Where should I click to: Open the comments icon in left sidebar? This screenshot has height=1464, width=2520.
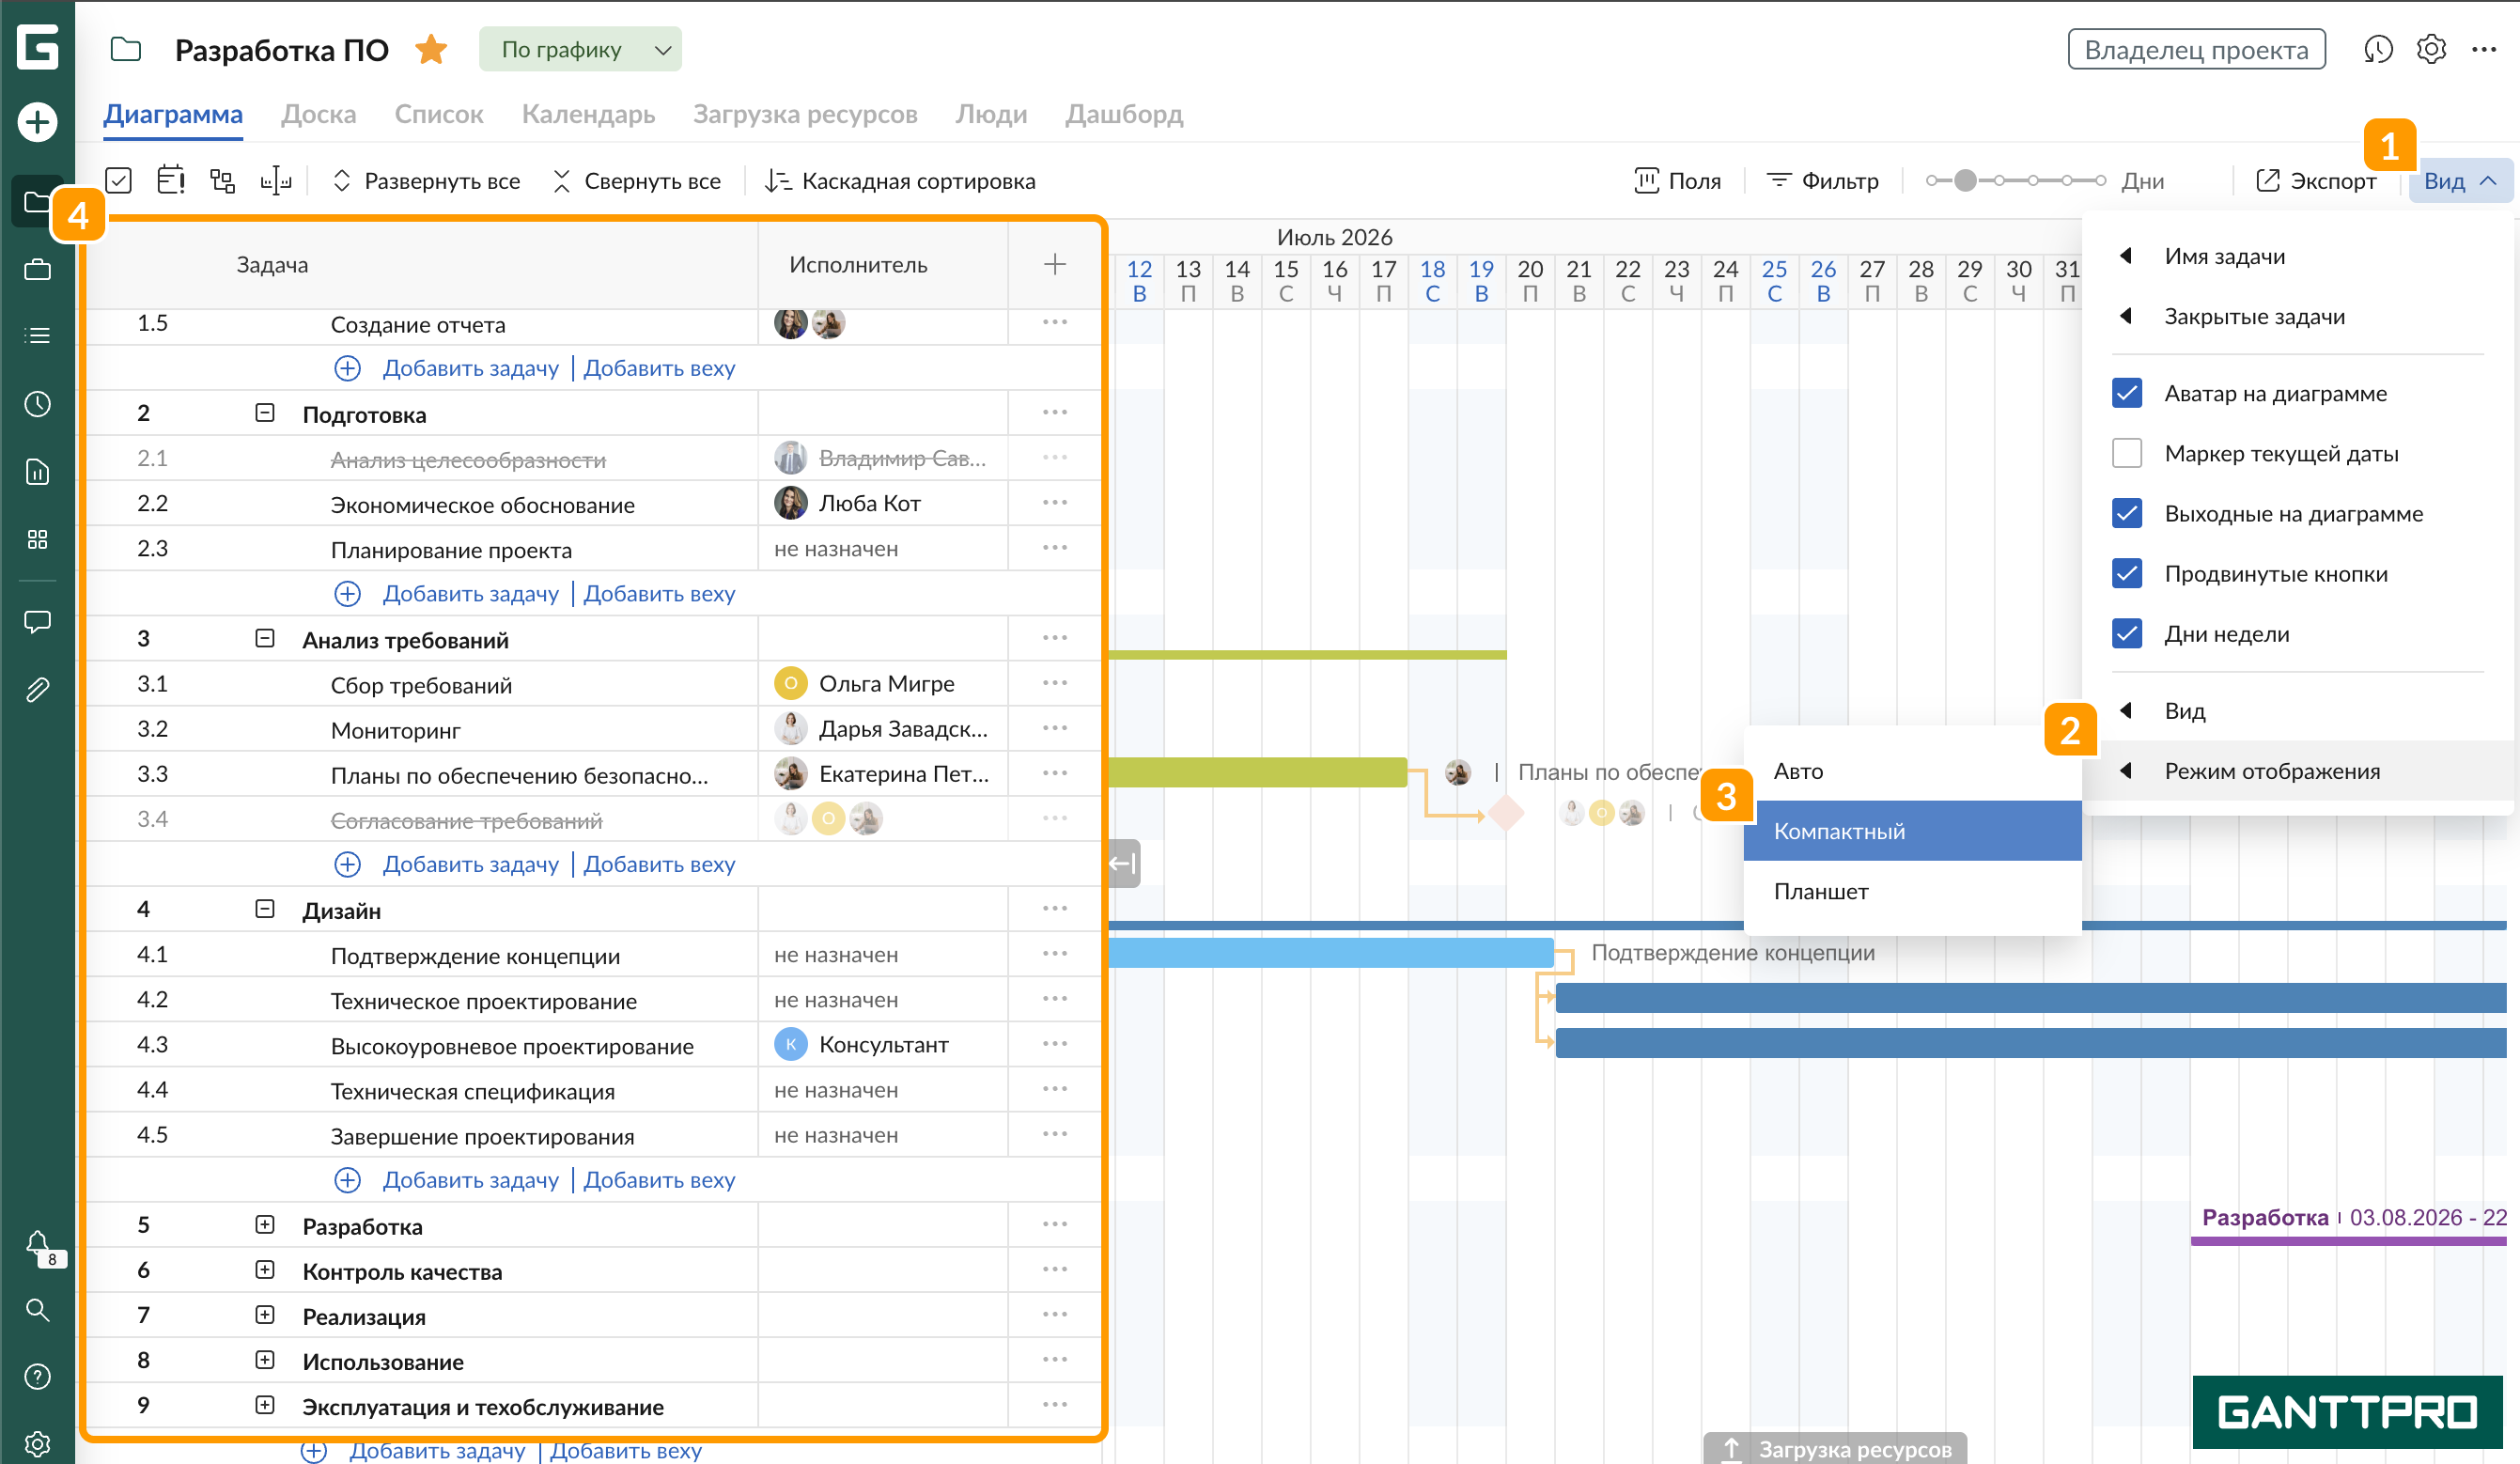point(37,621)
